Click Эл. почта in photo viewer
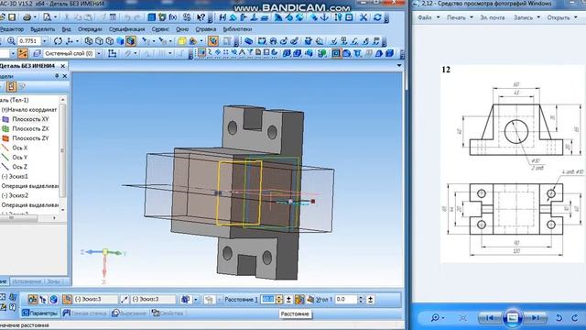 point(492,17)
